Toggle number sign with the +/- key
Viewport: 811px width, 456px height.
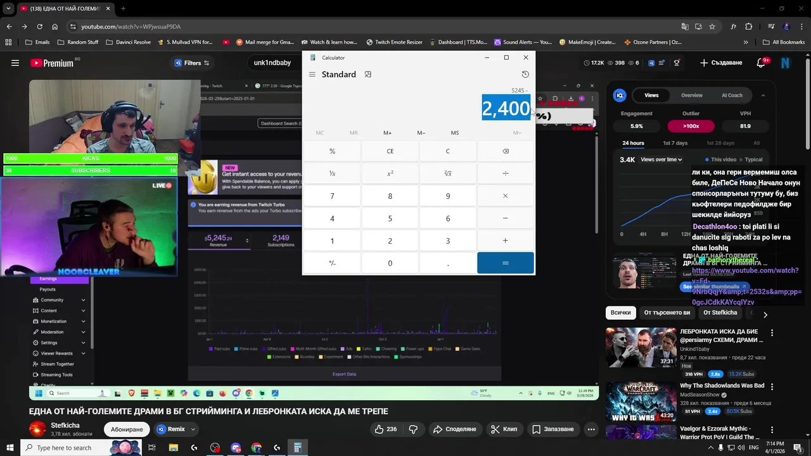332,263
